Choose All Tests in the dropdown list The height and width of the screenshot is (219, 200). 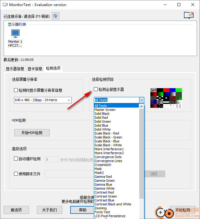(116, 106)
